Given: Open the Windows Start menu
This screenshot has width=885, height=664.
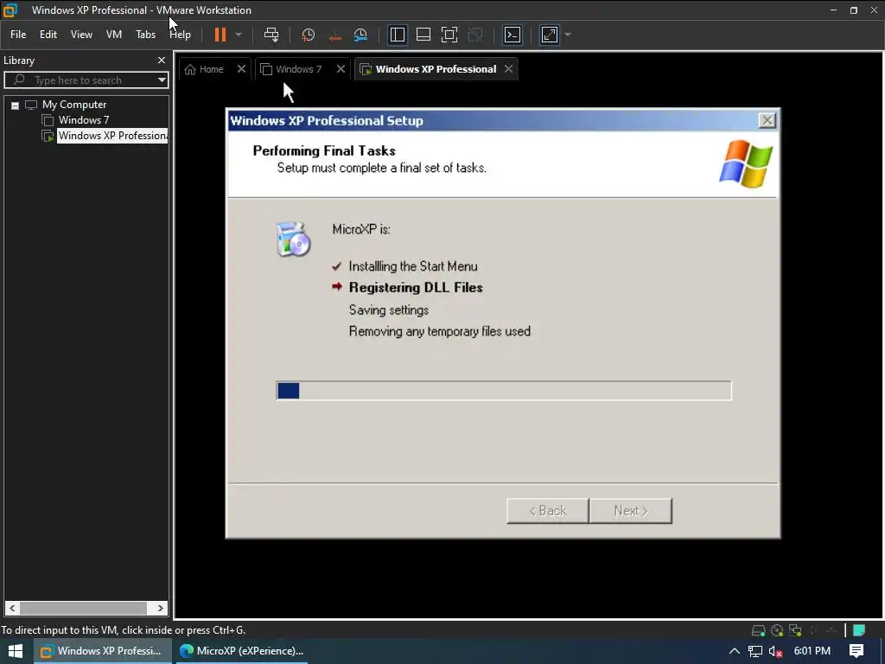Looking at the screenshot, I should click(x=16, y=651).
